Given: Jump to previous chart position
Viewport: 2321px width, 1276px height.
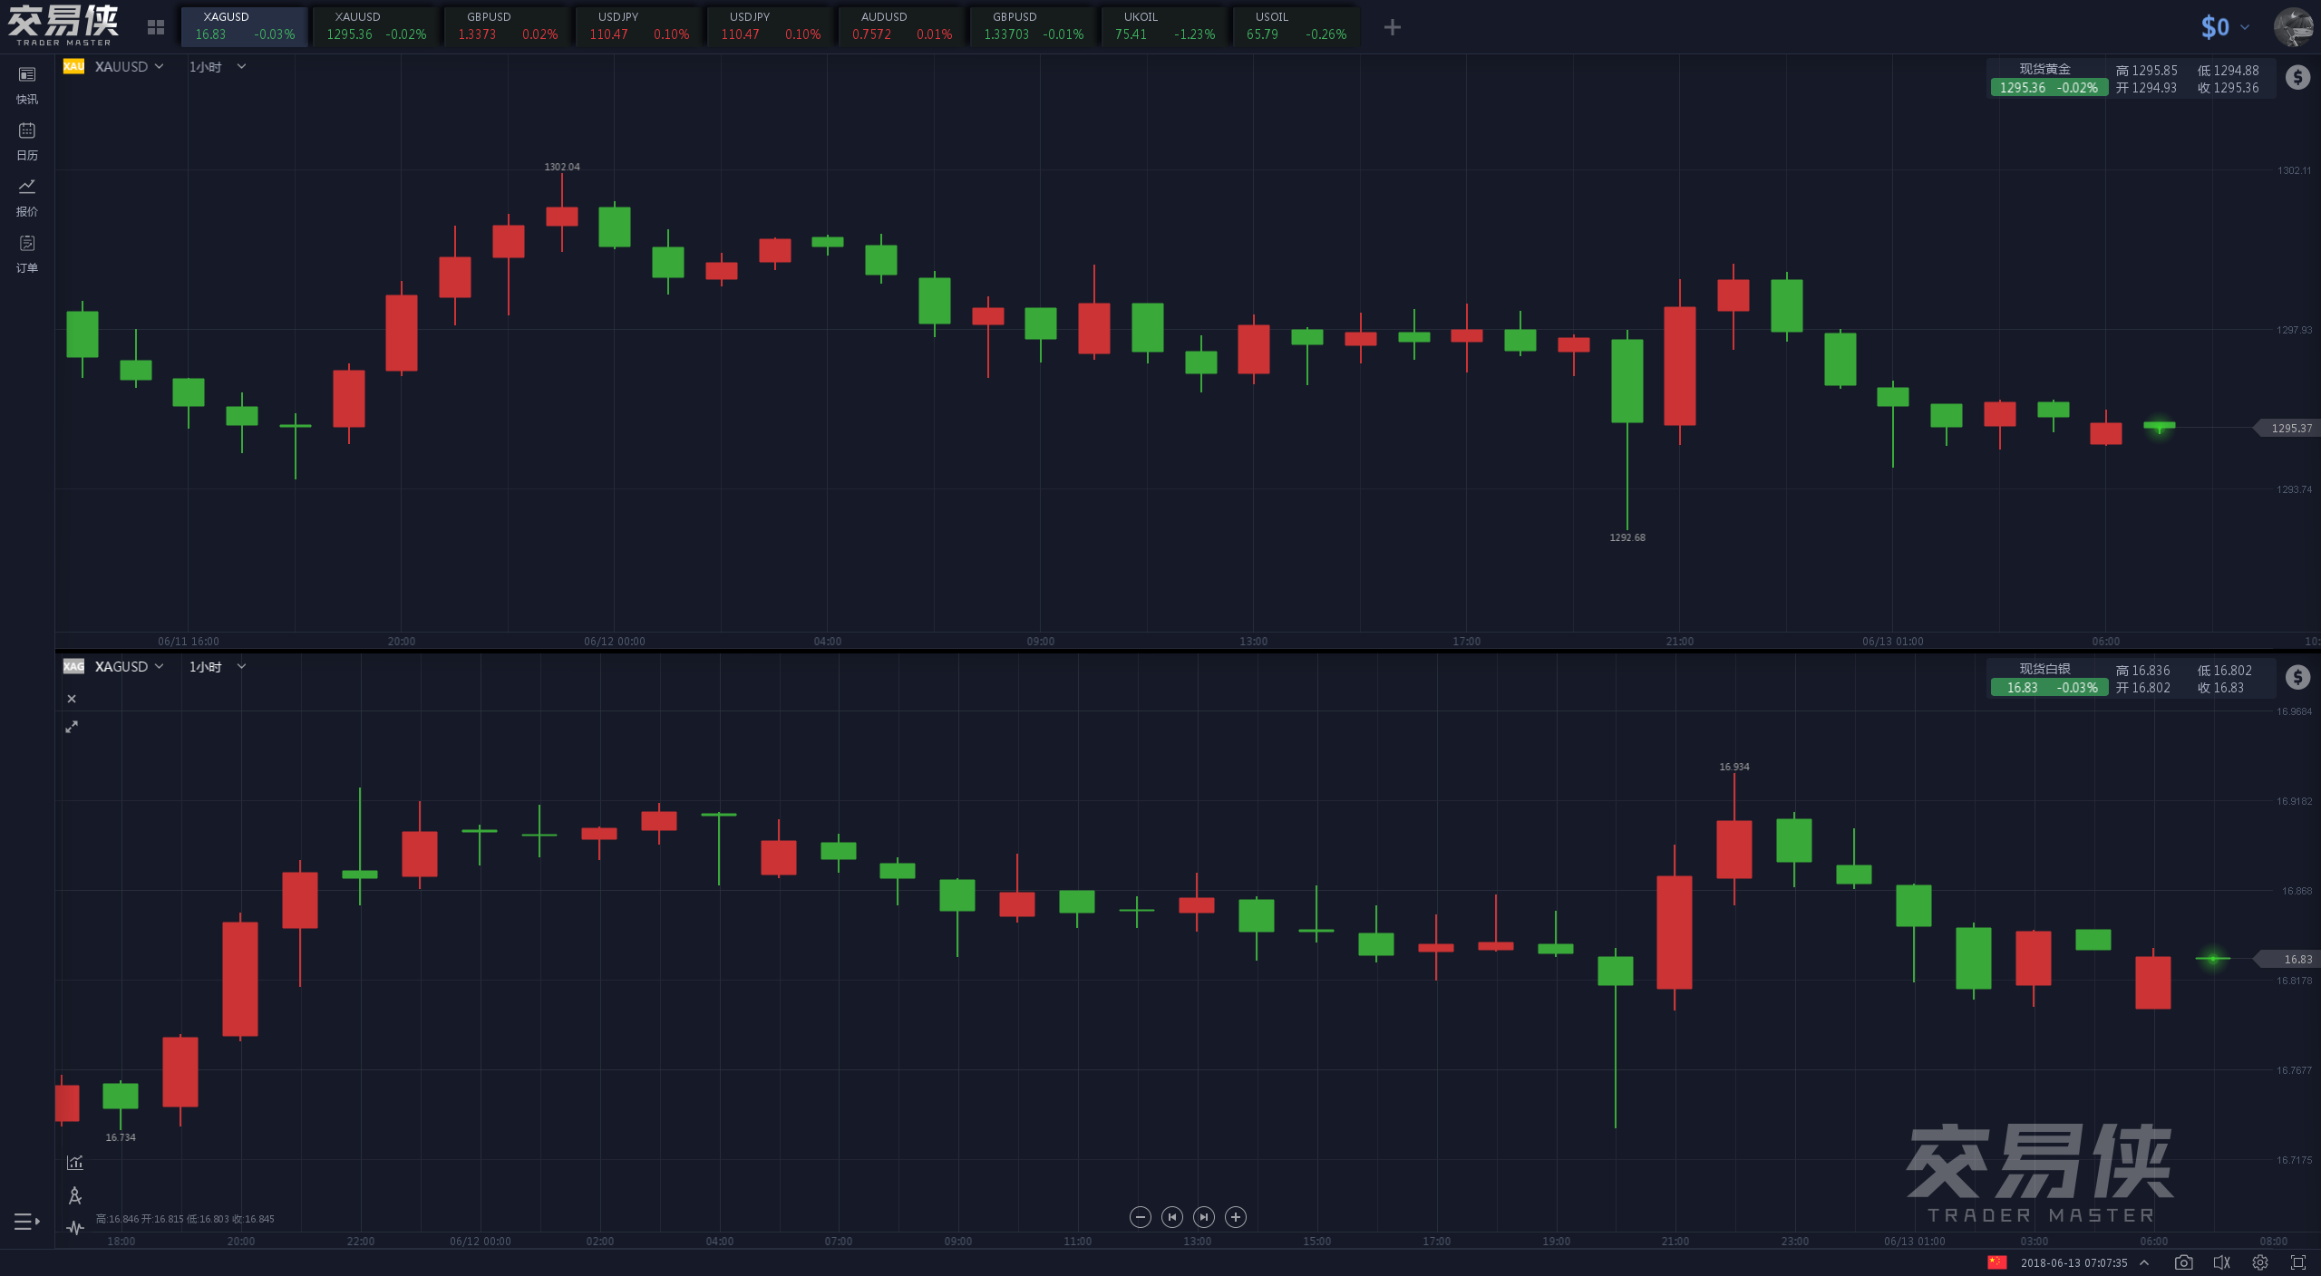Looking at the screenshot, I should tap(1172, 1217).
